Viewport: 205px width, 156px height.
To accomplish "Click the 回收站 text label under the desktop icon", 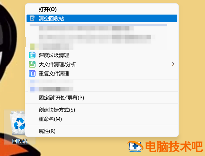I will (x=20, y=141).
